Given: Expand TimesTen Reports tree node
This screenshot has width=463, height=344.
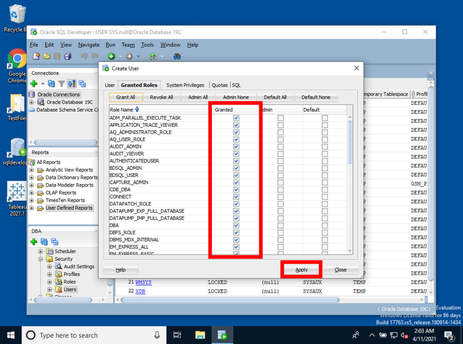Looking at the screenshot, I should 32,200.
